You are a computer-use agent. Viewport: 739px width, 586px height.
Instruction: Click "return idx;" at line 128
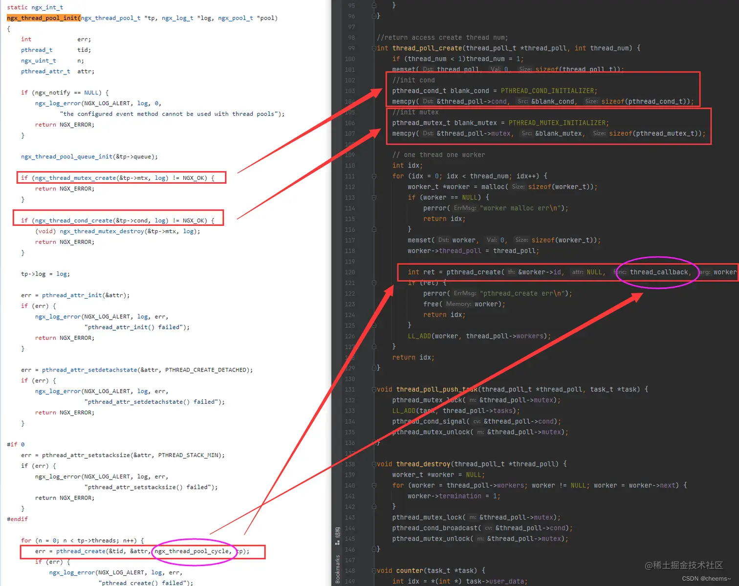(x=413, y=358)
